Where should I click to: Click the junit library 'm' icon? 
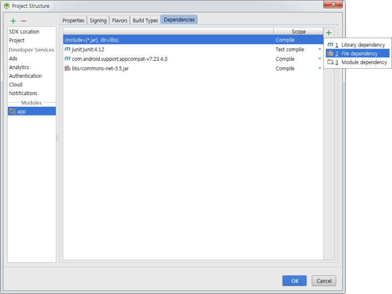tap(67, 49)
